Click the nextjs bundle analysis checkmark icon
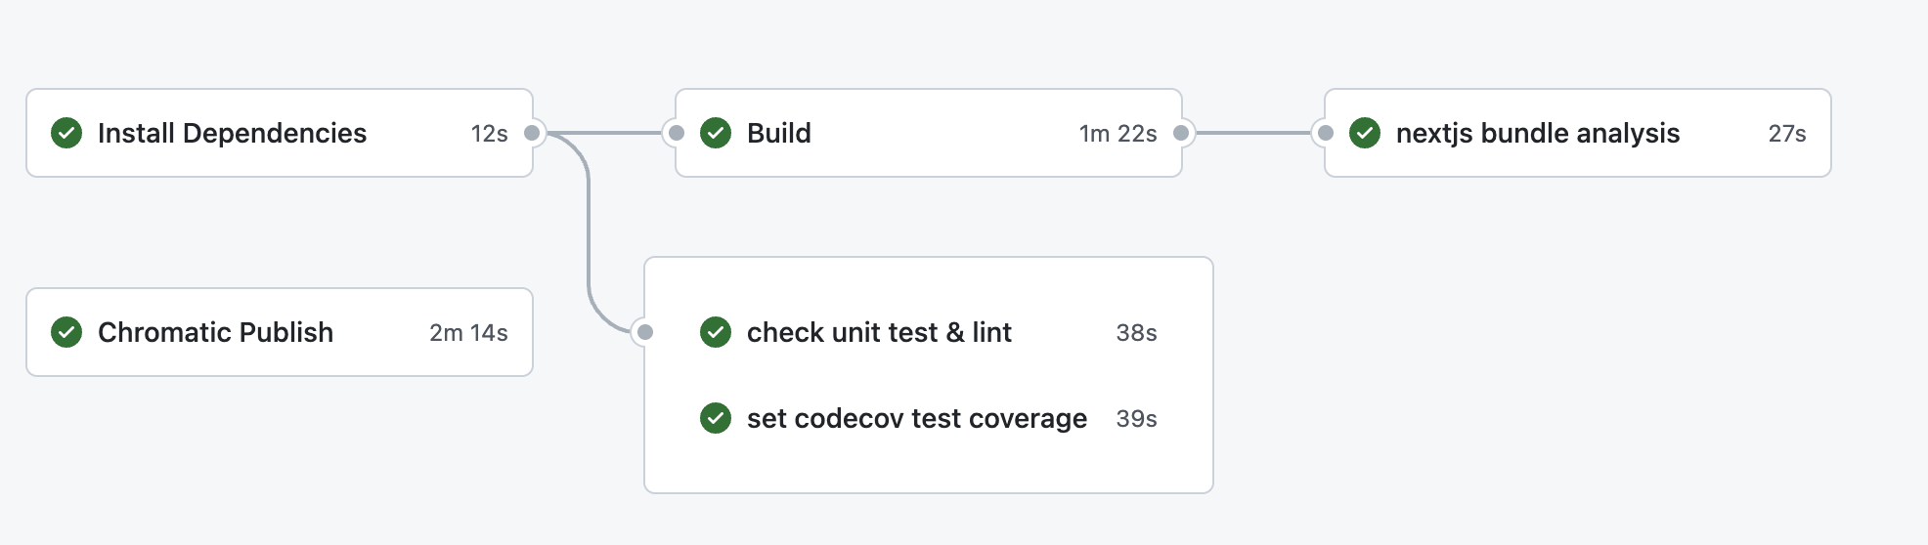1928x545 pixels. pyautogui.click(x=1365, y=133)
